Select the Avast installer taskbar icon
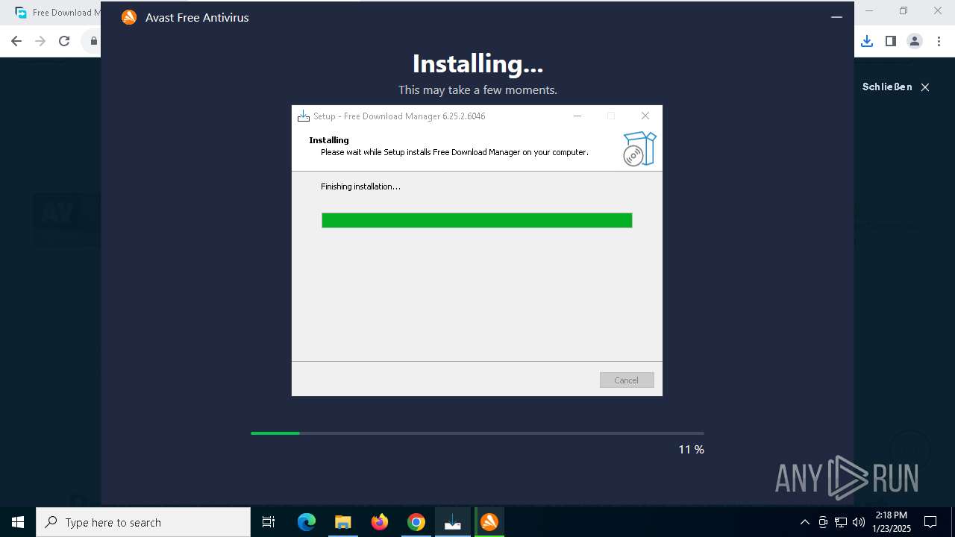The width and height of the screenshot is (955, 537). 489,522
